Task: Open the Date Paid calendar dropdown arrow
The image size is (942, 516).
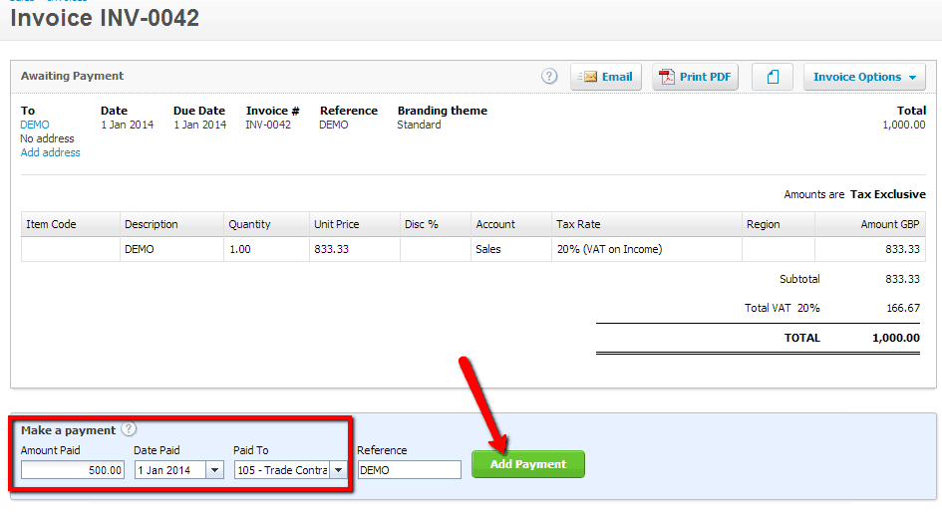Action: click(215, 470)
